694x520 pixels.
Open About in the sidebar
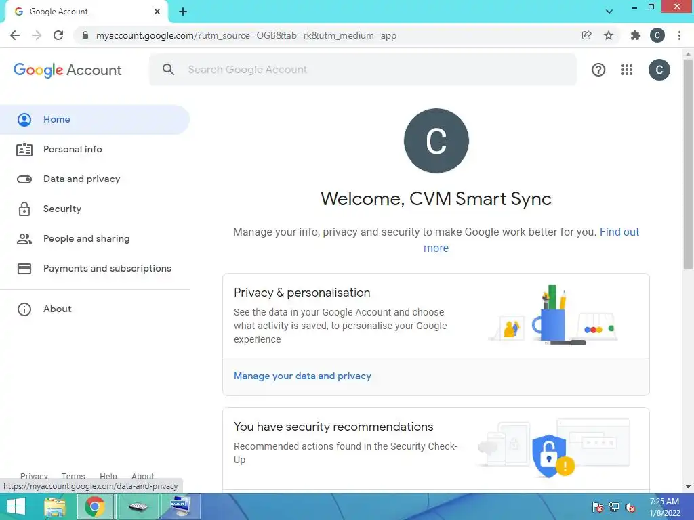(95, 309)
